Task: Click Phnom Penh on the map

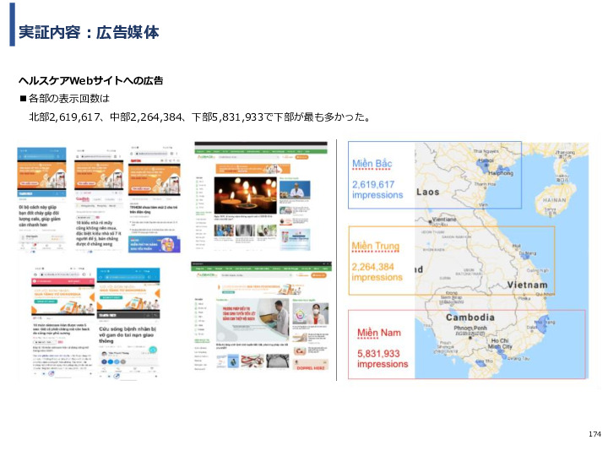Action: 470,328
